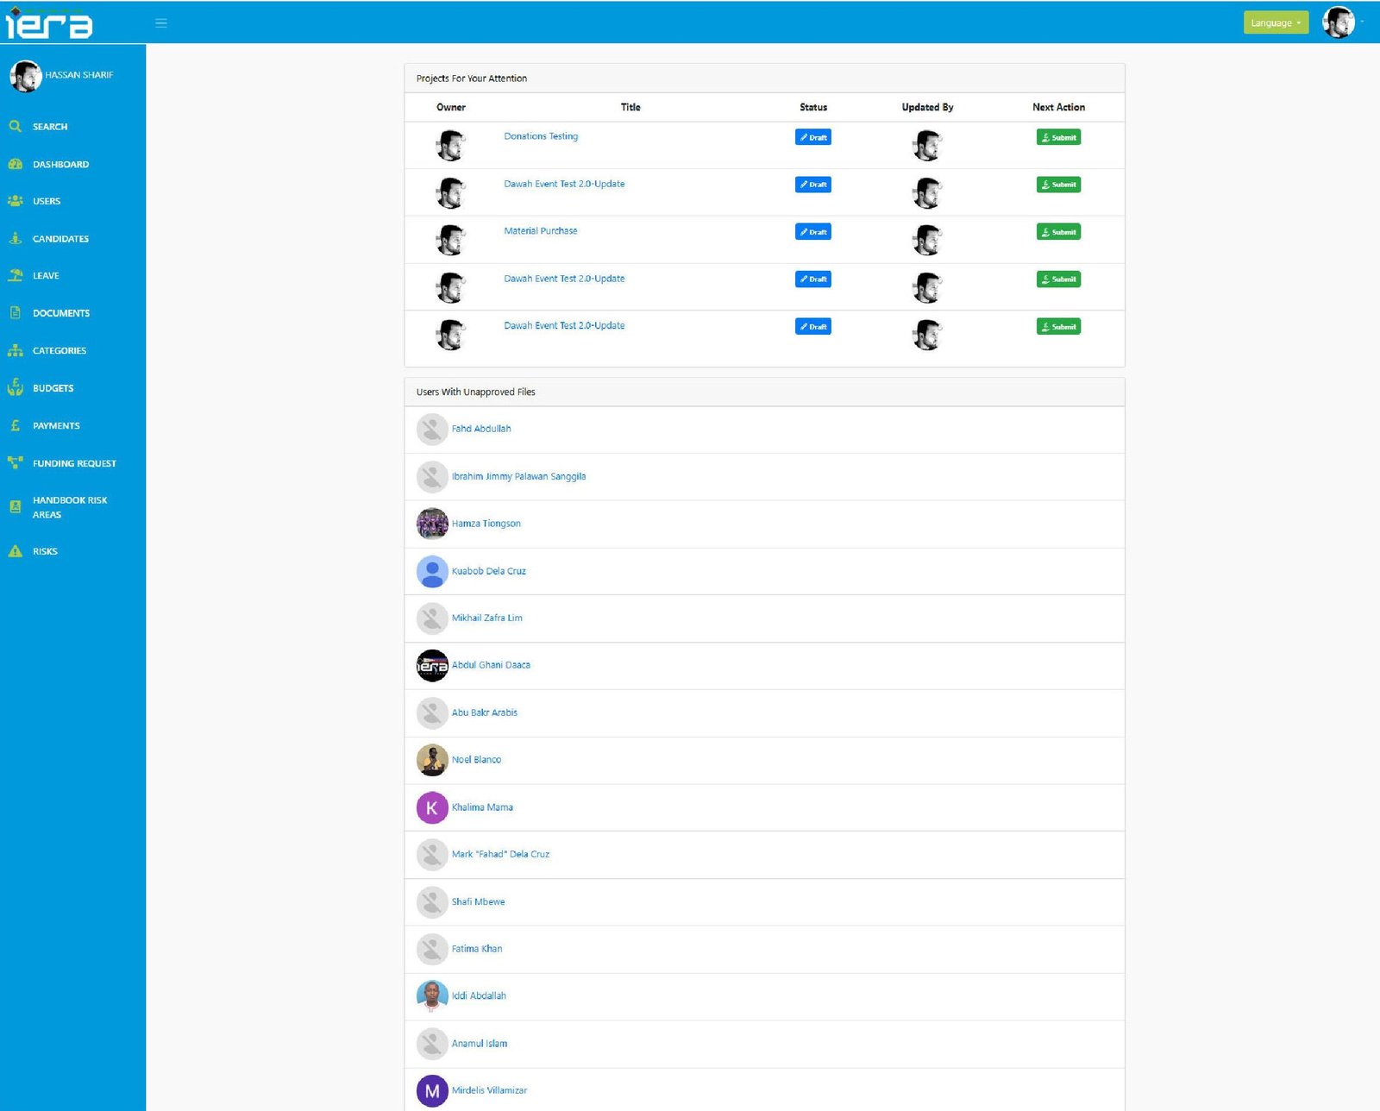
Task: Click Updated By avatar in Material Purchase row
Action: click(927, 240)
